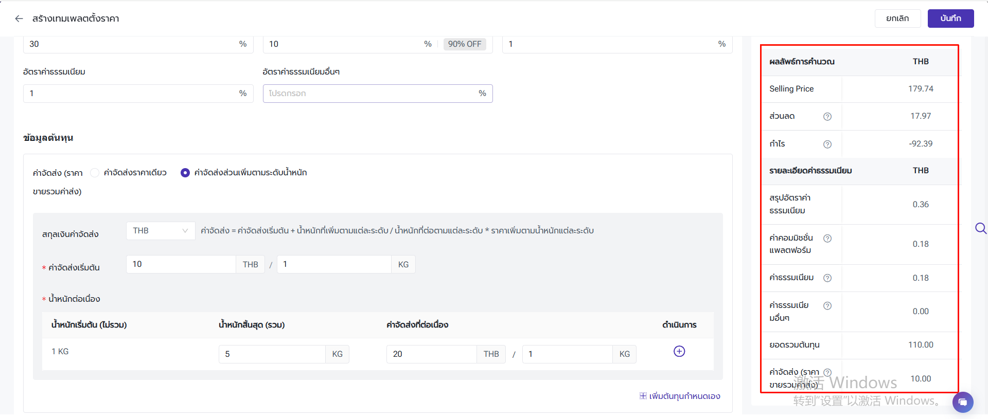Click help icon beside ค่าธรรมเนียม result row
988x419 pixels.
827,278
